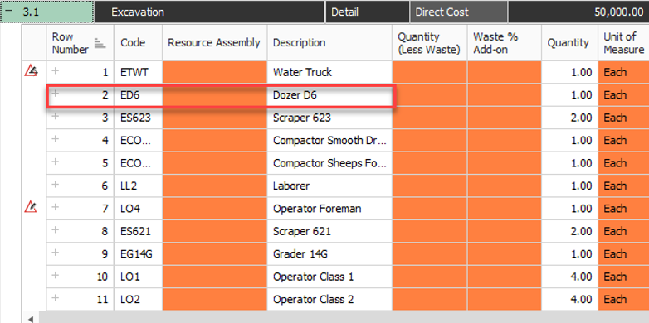
Task: Expand the Operator Foreman row
Action: click(55, 207)
